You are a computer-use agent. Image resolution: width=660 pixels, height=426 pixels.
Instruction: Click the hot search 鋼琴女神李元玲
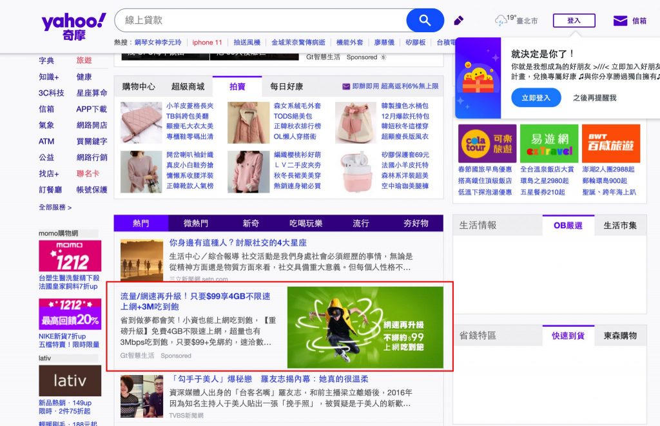click(158, 42)
